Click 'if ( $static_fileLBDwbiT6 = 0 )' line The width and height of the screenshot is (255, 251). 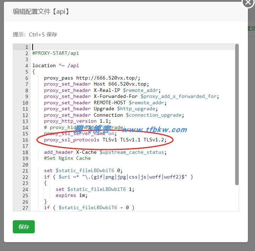coord(89,208)
